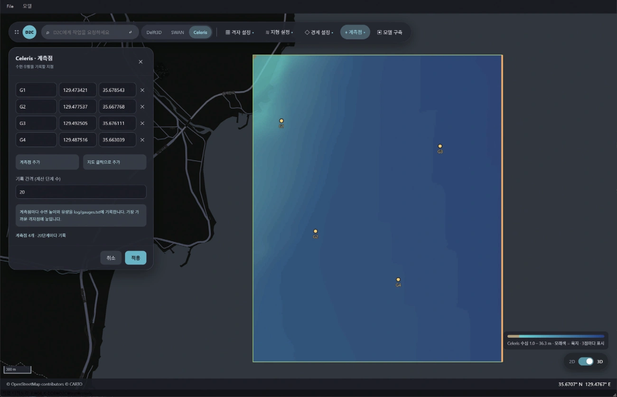Remove gauge row G4
Image resolution: width=617 pixels, height=397 pixels.
(142, 140)
